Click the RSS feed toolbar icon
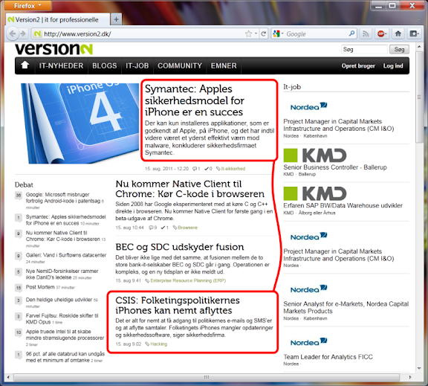This screenshot has height=386, width=428. pyautogui.click(x=366, y=34)
